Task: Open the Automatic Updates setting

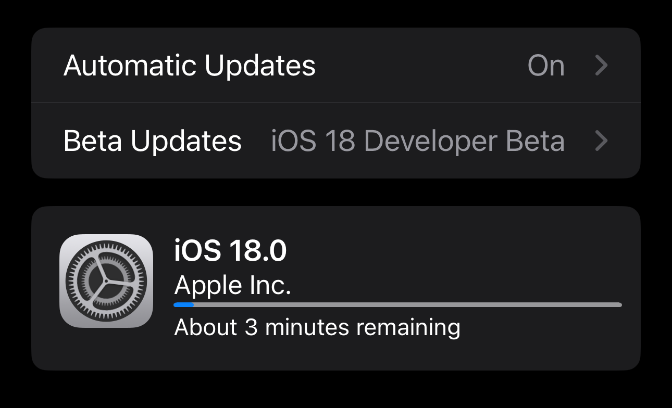Action: (x=190, y=66)
